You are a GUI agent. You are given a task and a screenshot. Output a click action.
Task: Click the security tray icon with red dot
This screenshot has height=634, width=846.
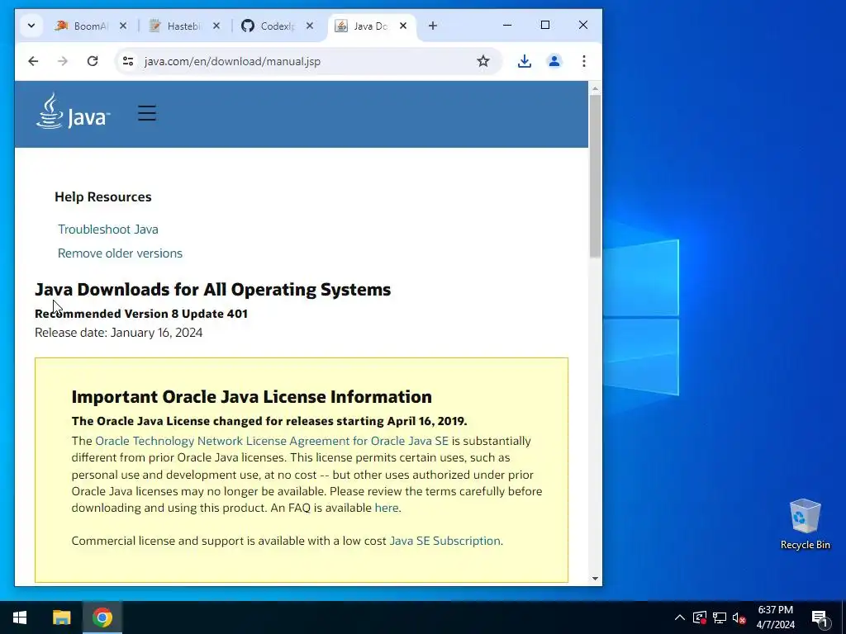click(699, 617)
